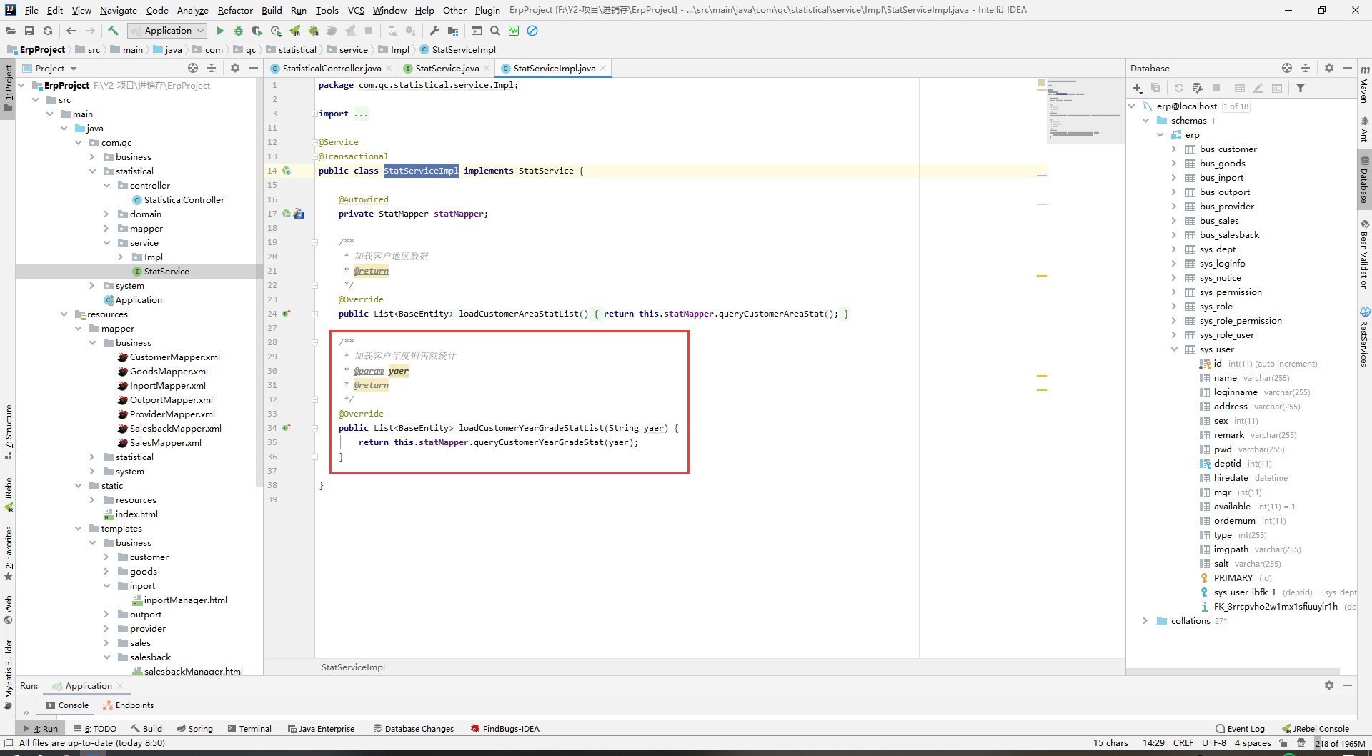Viewport: 1372px width, 756px height.
Task: Open the Refactor menu
Action: pos(235,10)
